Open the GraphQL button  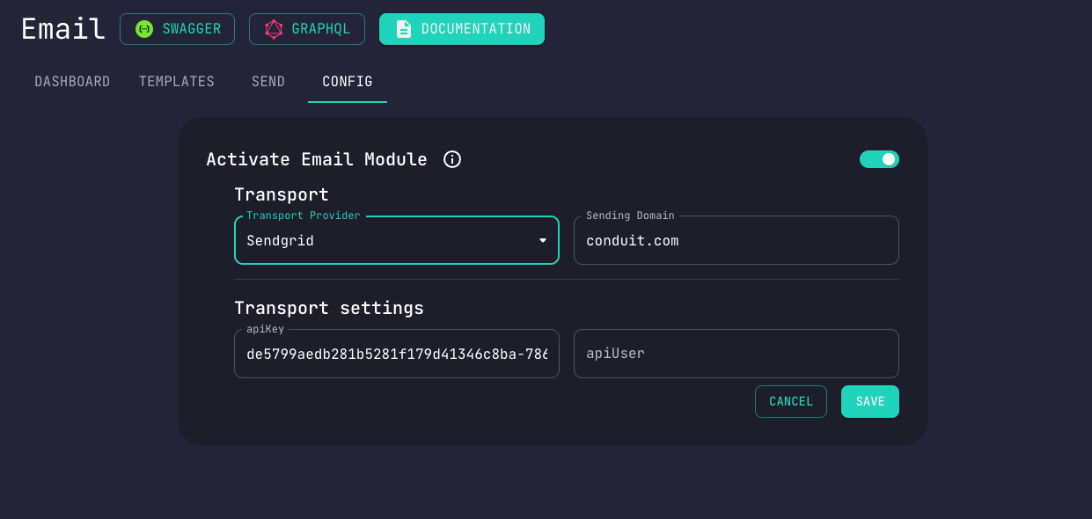[x=307, y=29]
